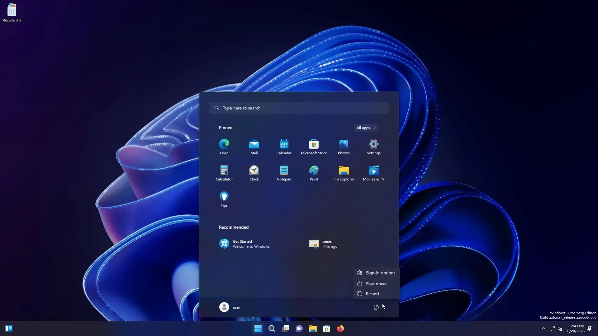Choose Restart in the power menu
This screenshot has height=336, width=598.
coord(372,294)
